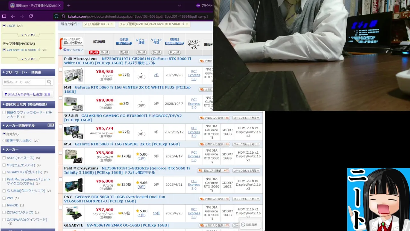This screenshot has height=231, width=410.
Task: Favorite the GALAKURO GAMING card (45)
Action: point(214,118)
